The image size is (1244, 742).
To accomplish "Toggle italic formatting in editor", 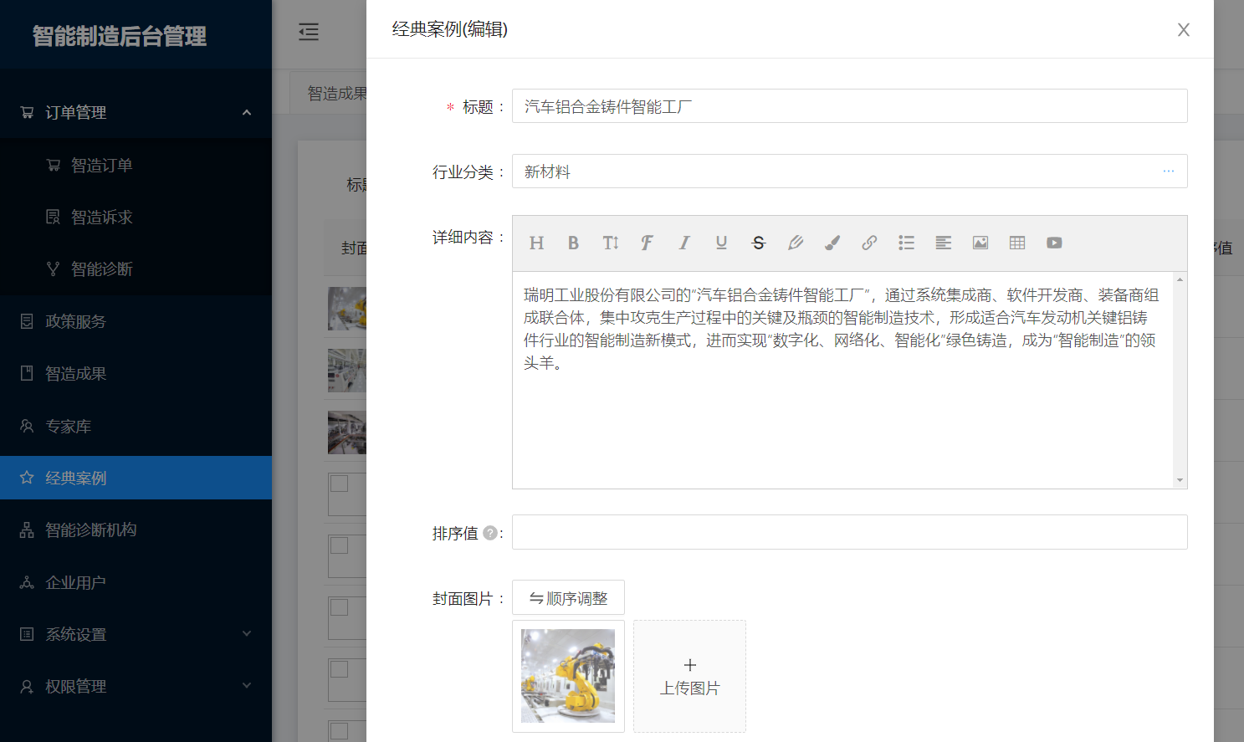I will pos(684,243).
